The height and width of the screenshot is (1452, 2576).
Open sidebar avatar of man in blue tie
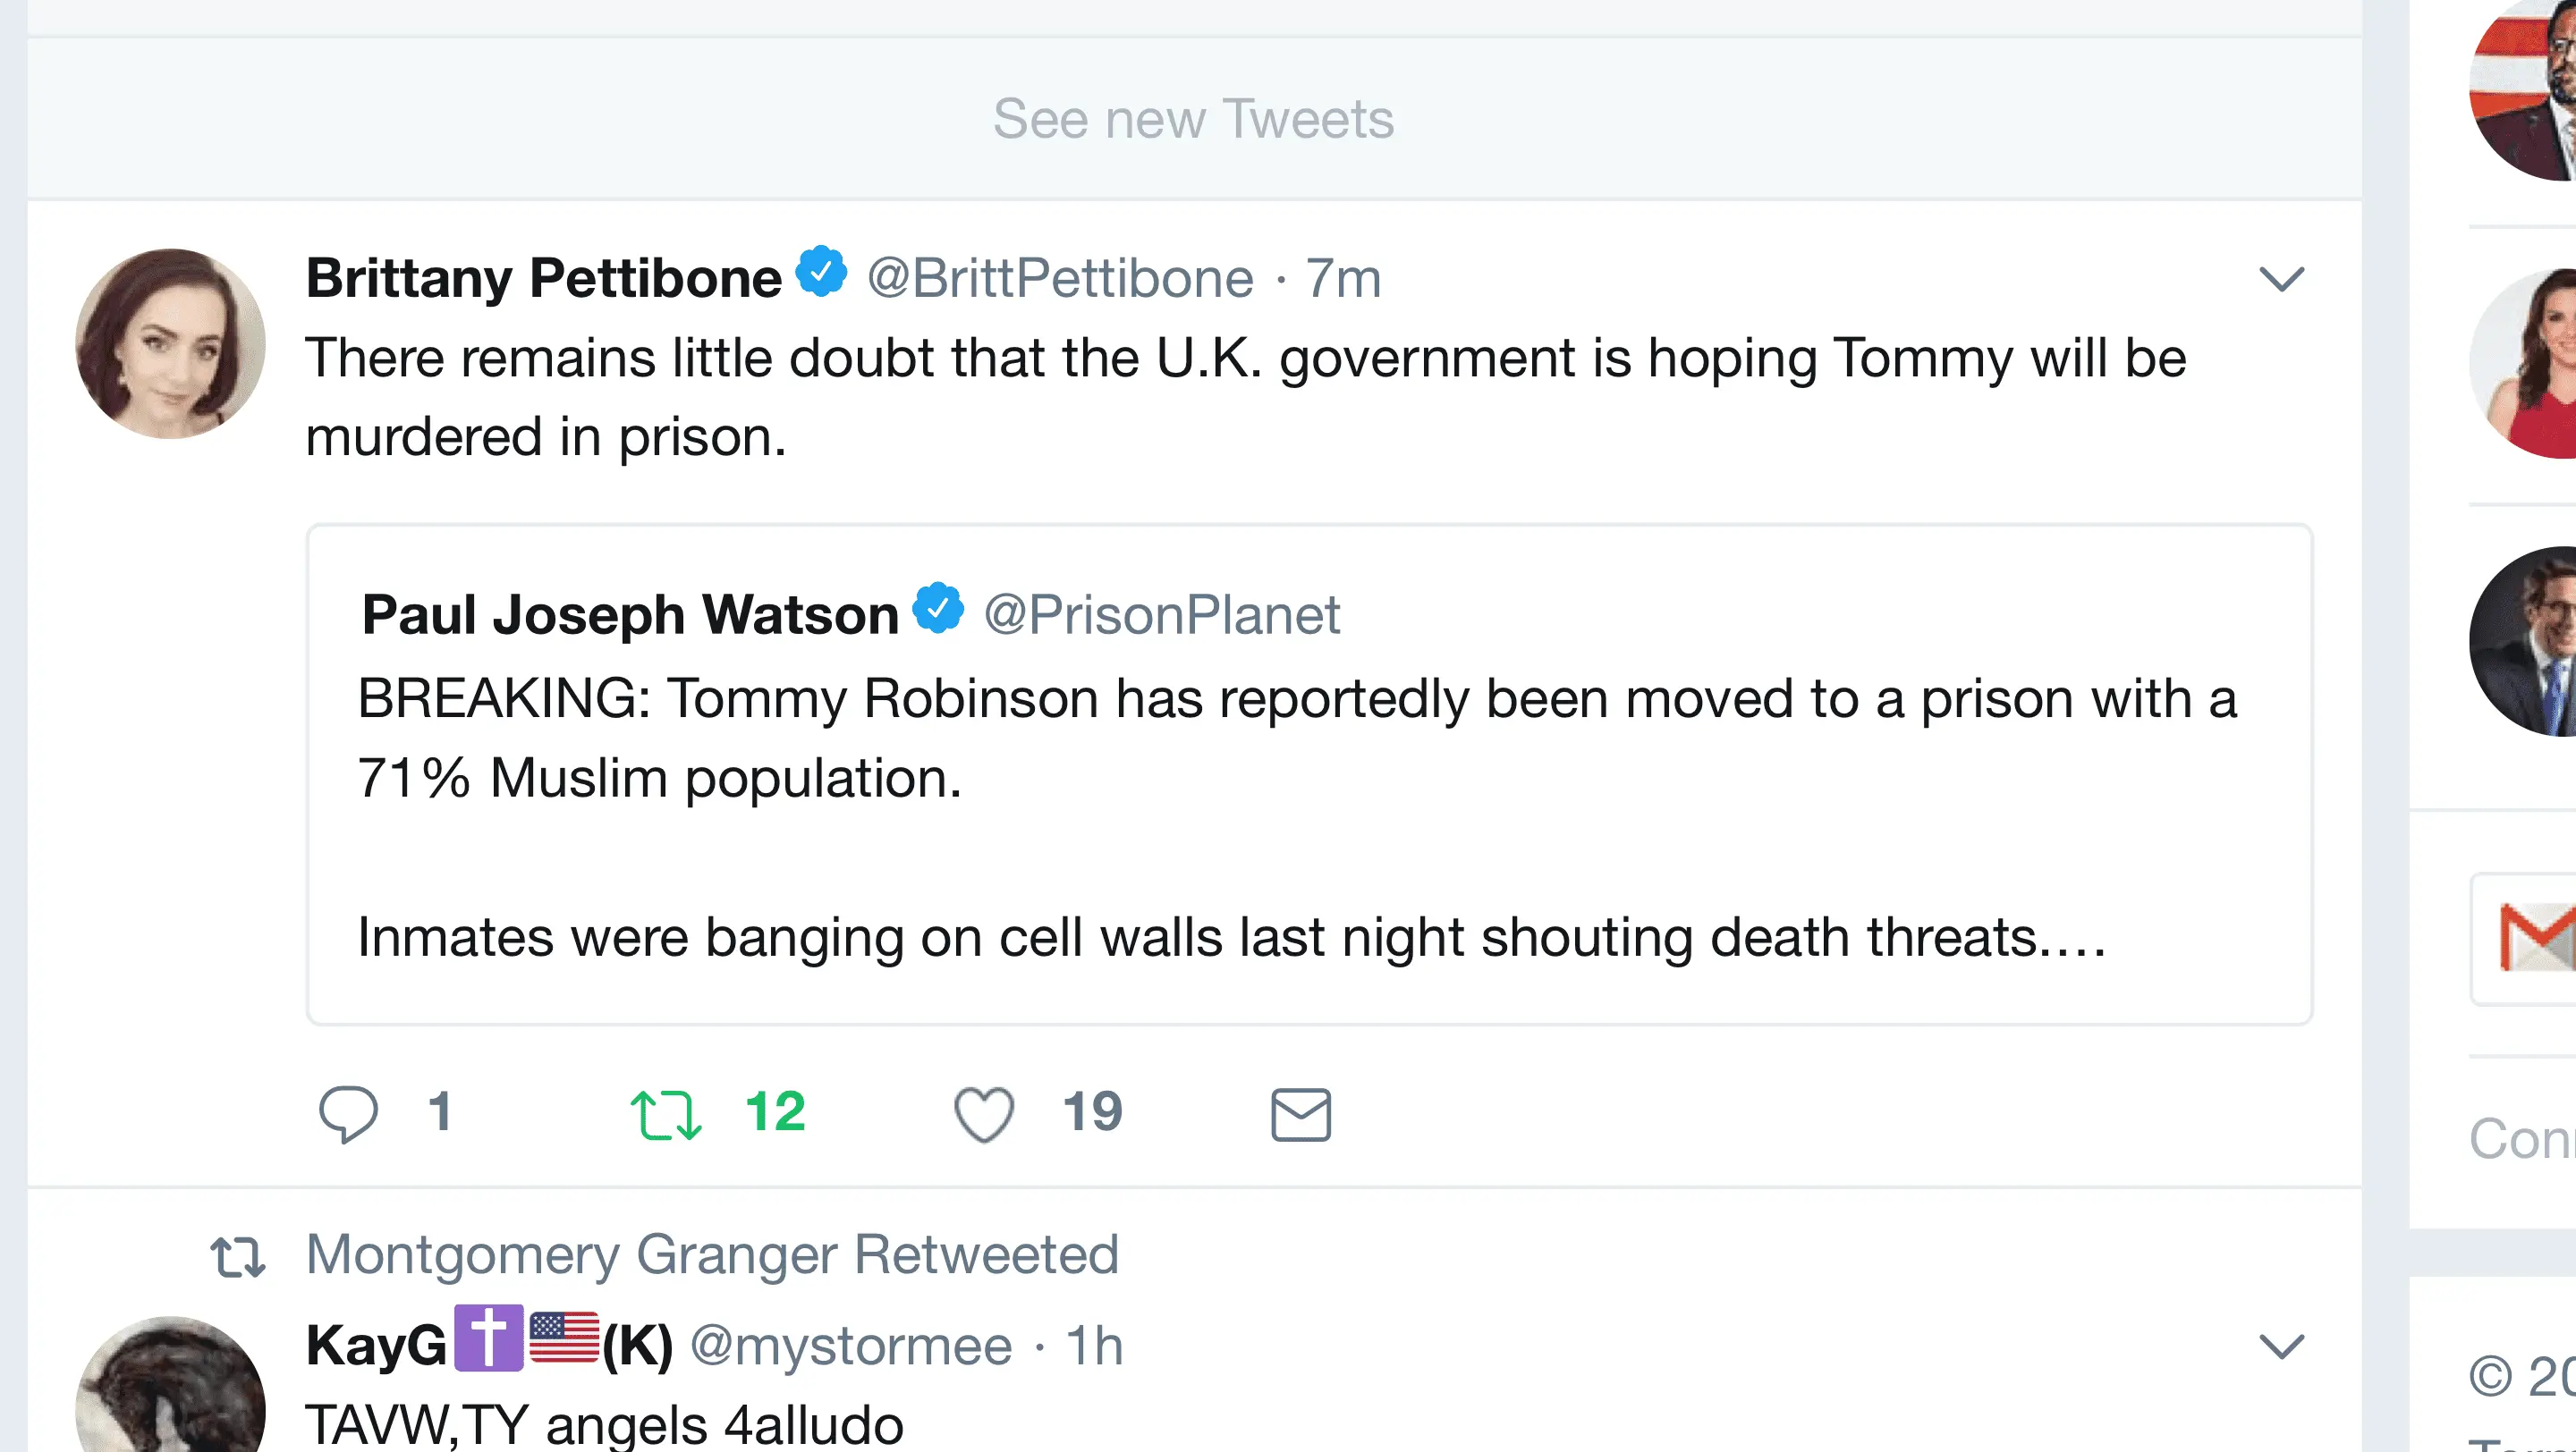tap(2530, 642)
